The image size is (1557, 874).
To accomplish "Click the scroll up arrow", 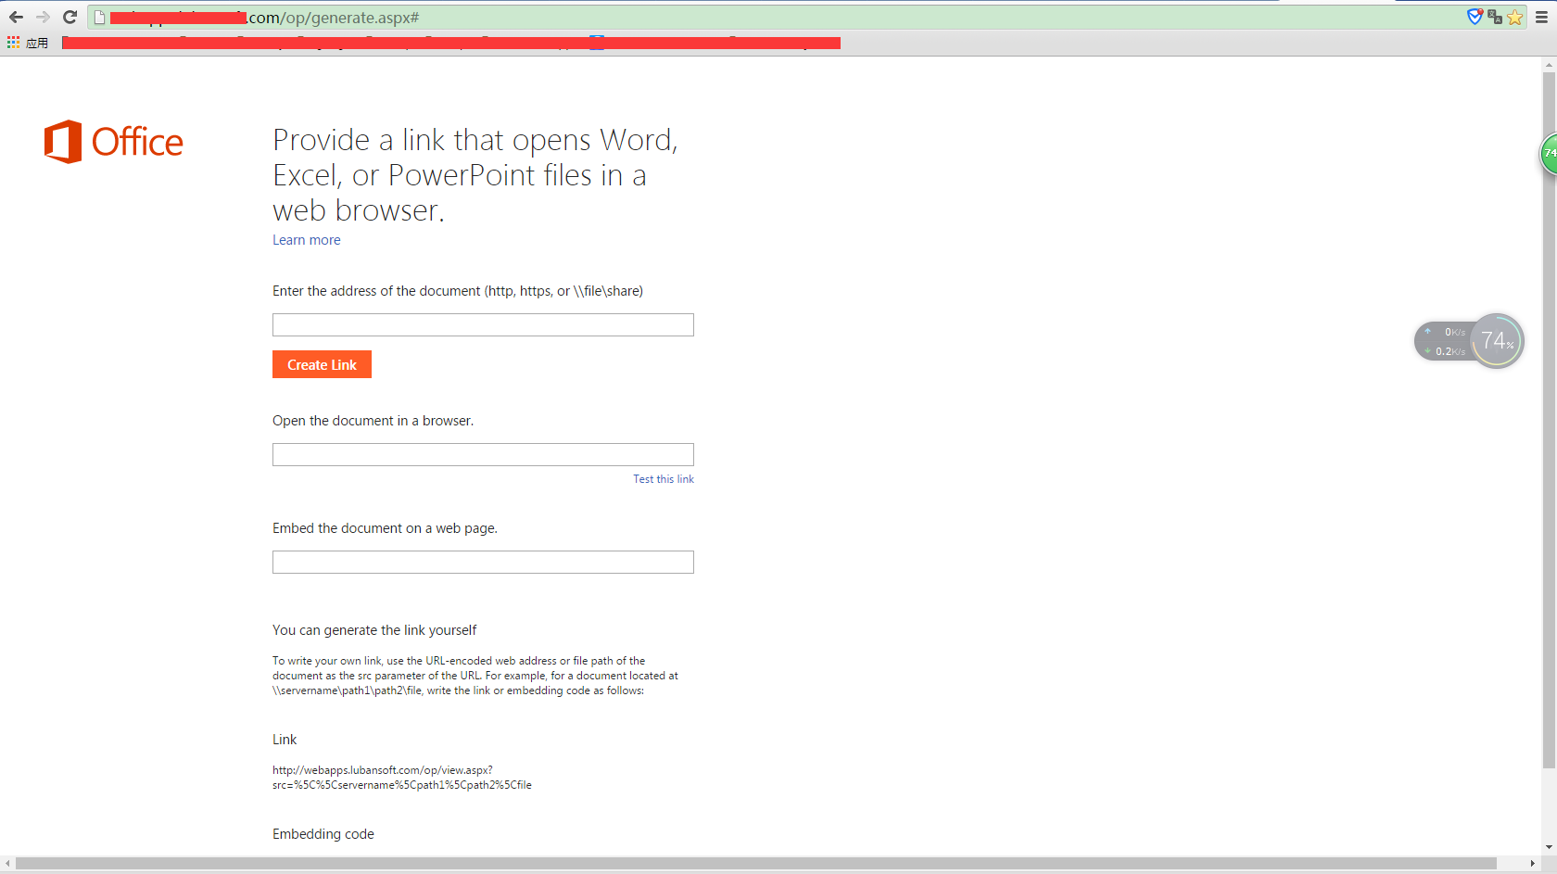I will coord(1549,65).
